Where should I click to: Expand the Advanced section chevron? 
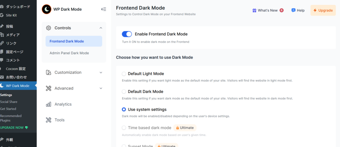[x=101, y=88]
